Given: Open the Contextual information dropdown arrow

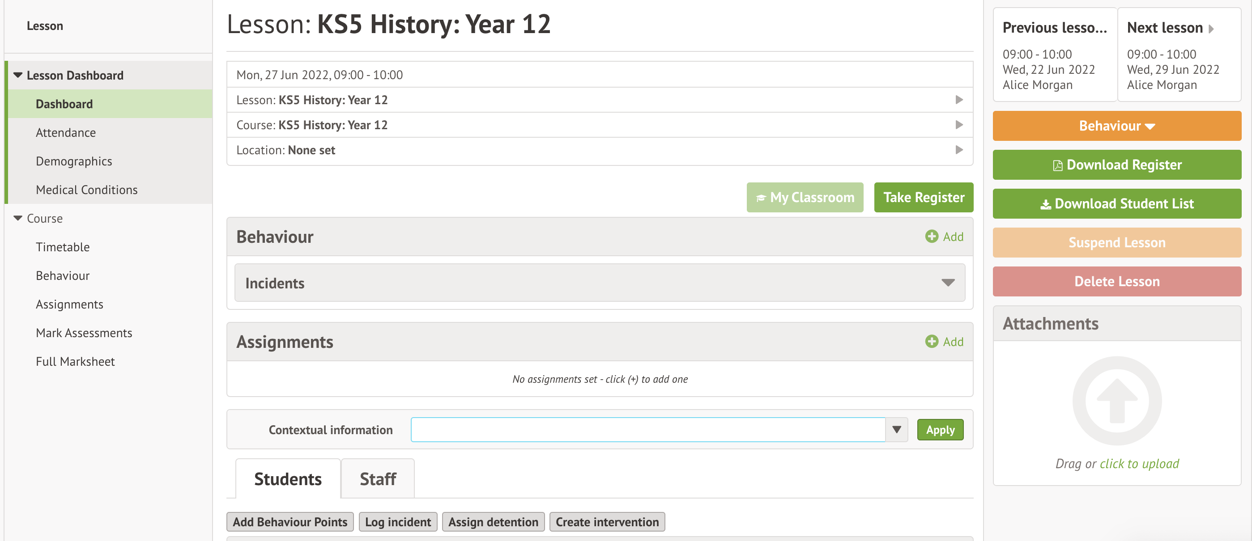Looking at the screenshot, I should 896,430.
